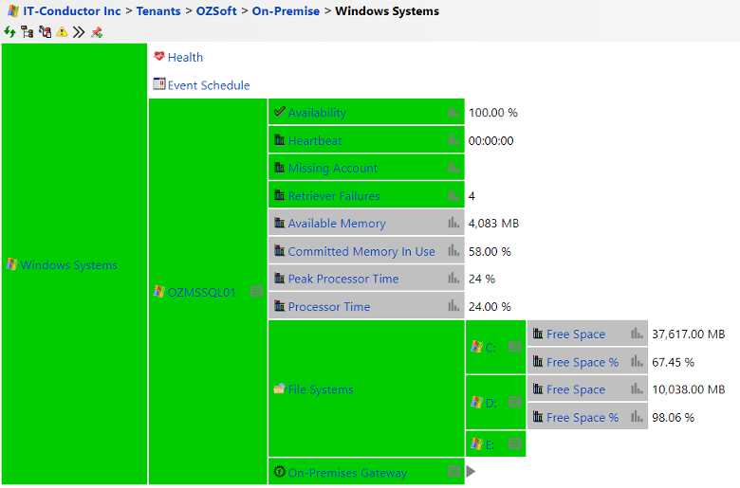Image resolution: width=740 pixels, height=488 pixels.
Task: Go to On-Premise breadcrumb
Action: pos(286,10)
